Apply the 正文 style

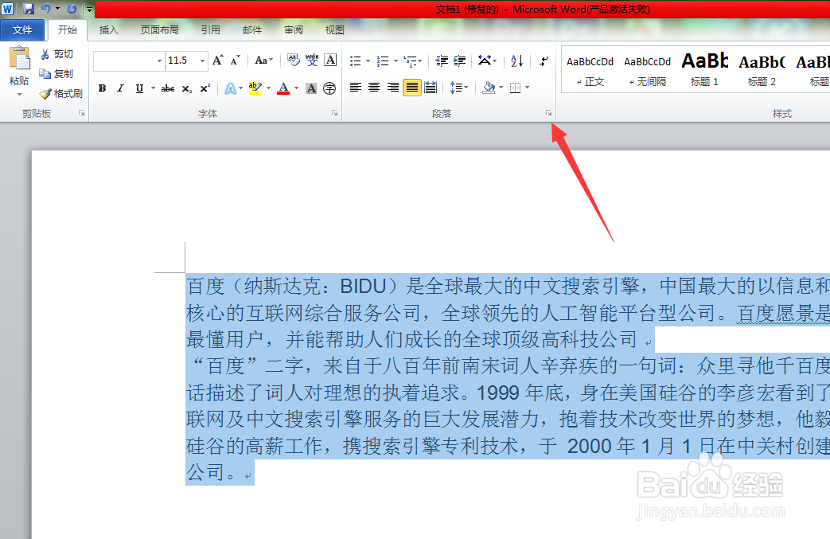click(590, 70)
